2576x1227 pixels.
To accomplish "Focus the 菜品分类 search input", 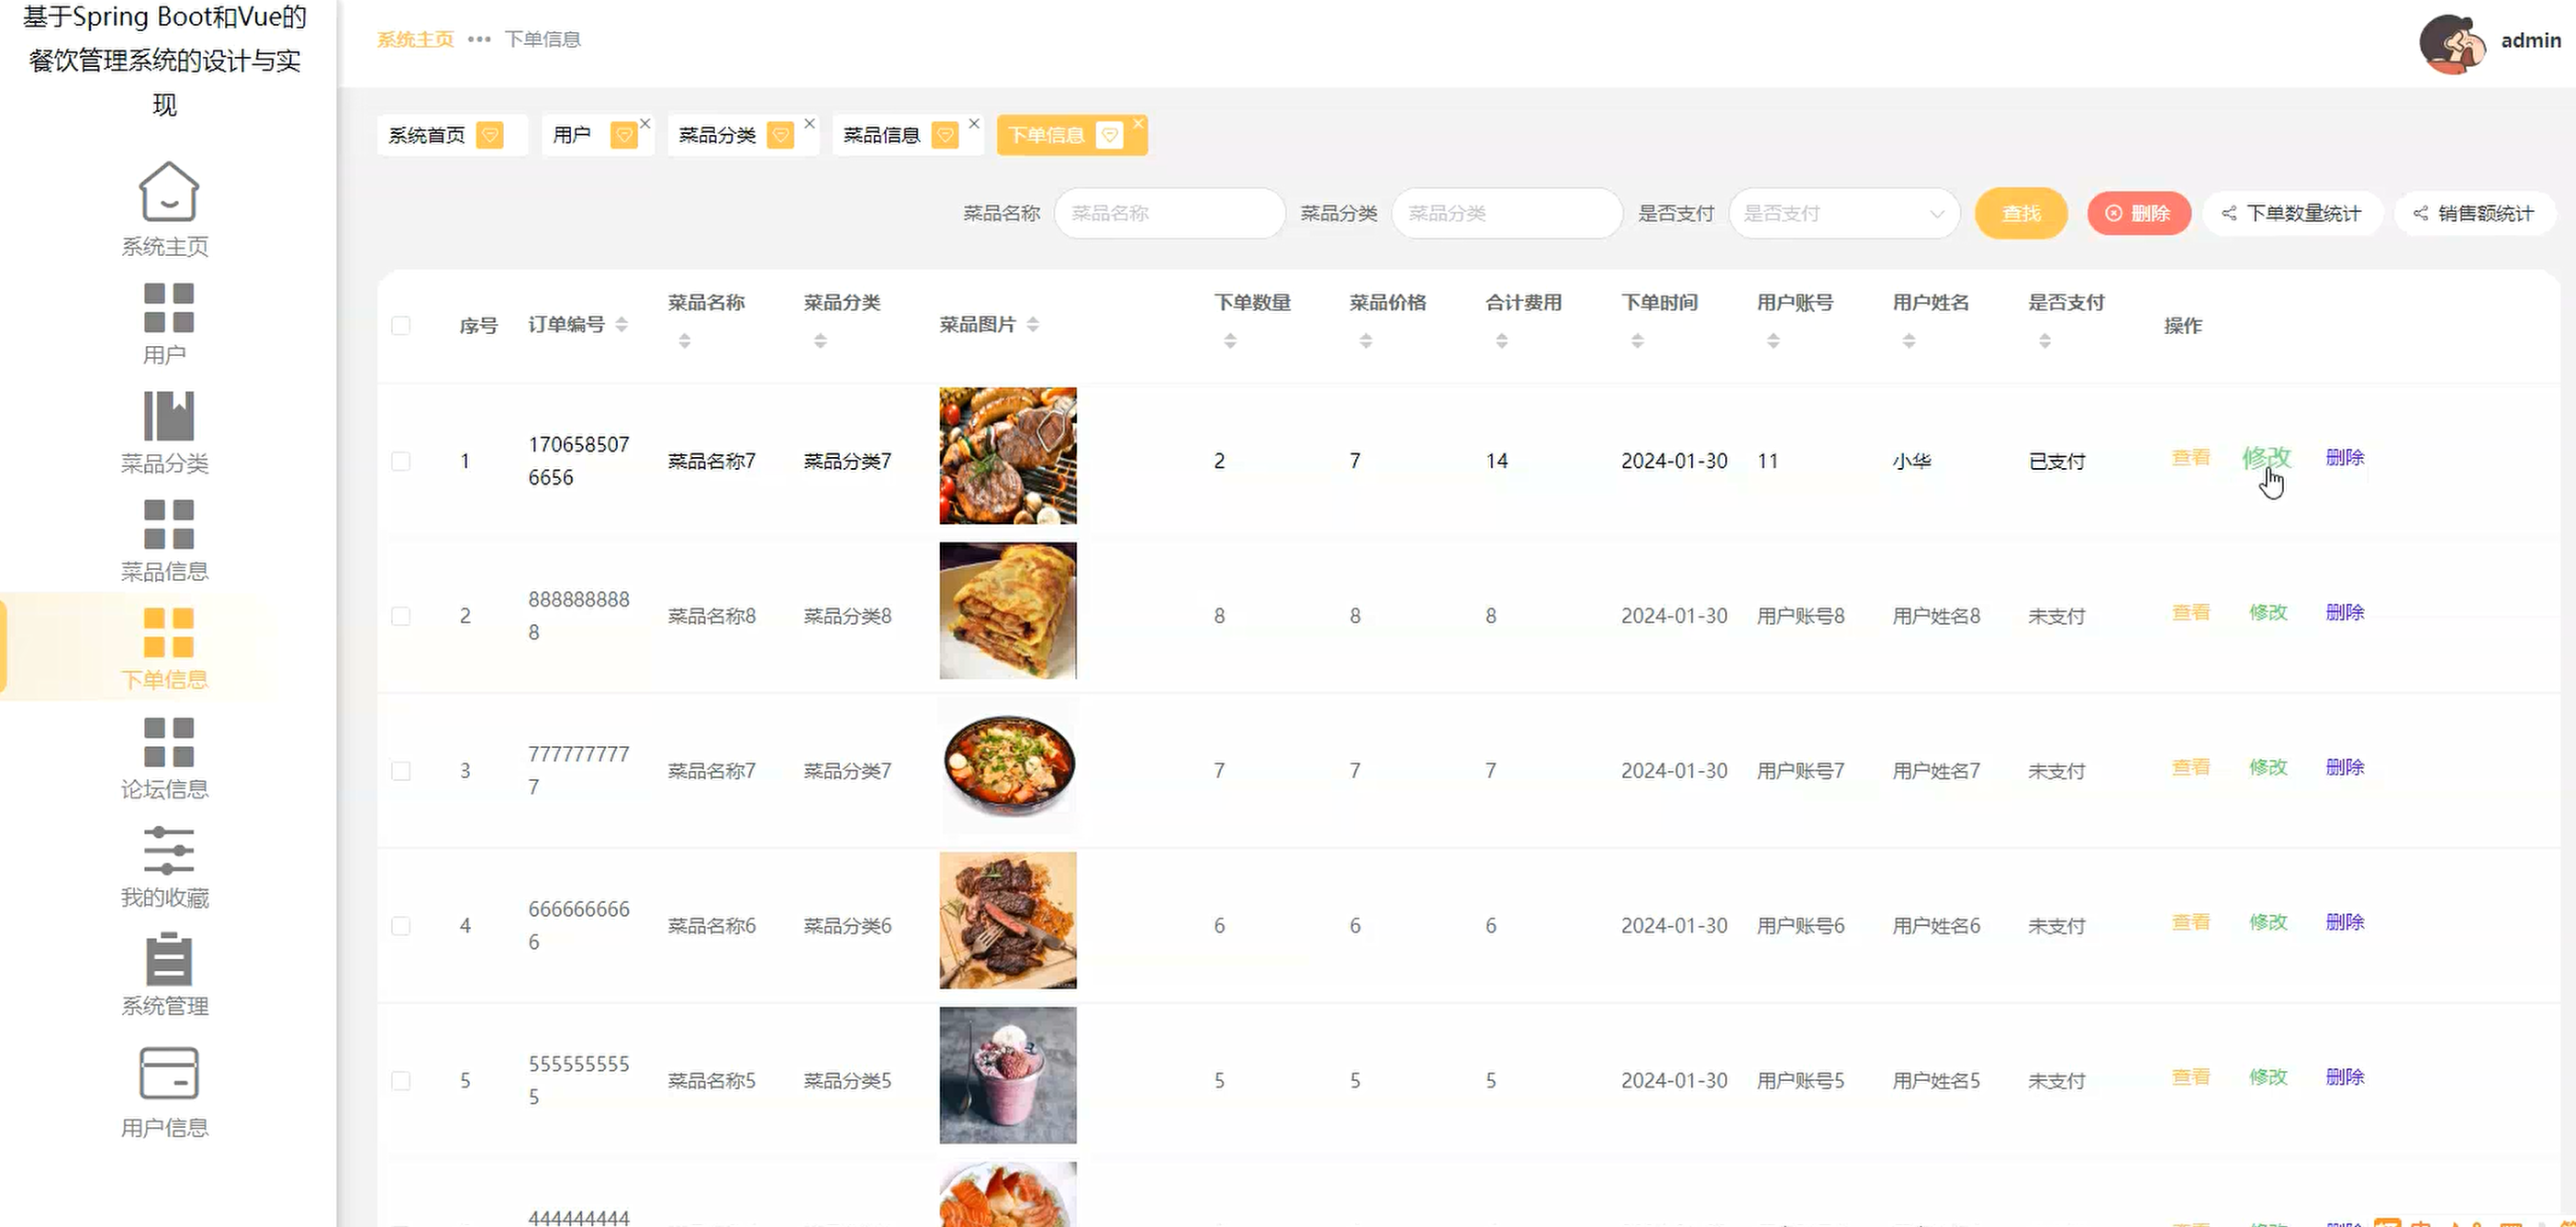I will (1506, 213).
